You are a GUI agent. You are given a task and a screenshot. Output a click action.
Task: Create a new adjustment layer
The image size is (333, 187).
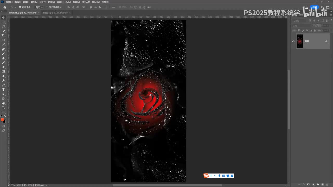click(x=313, y=184)
